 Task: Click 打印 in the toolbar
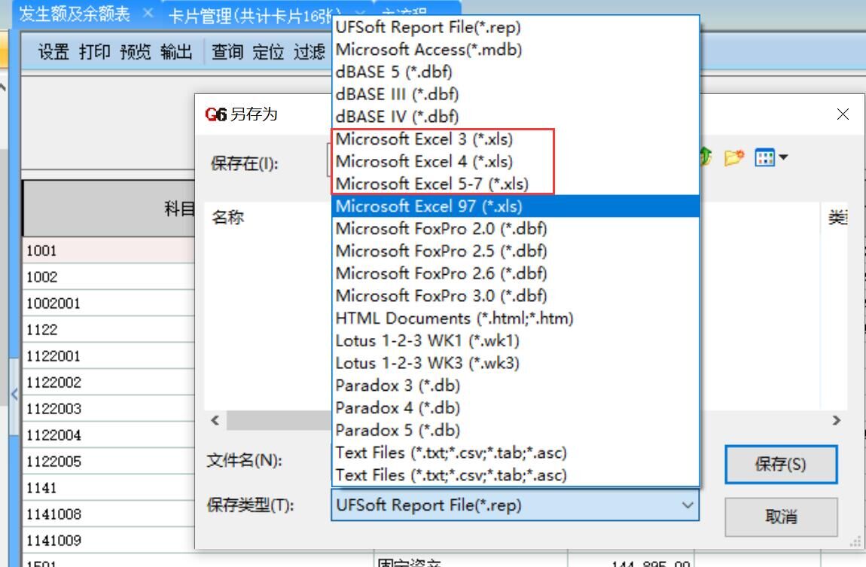click(x=94, y=52)
